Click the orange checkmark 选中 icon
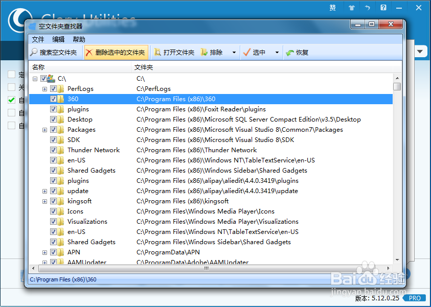The image size is (431, 307). (246, 52)
